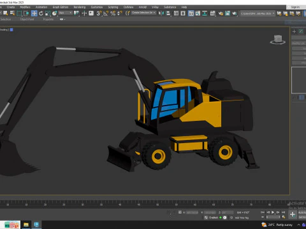Toggle the Layer Explorer icon
306x229 pixels.
click(x=183, y=13)
